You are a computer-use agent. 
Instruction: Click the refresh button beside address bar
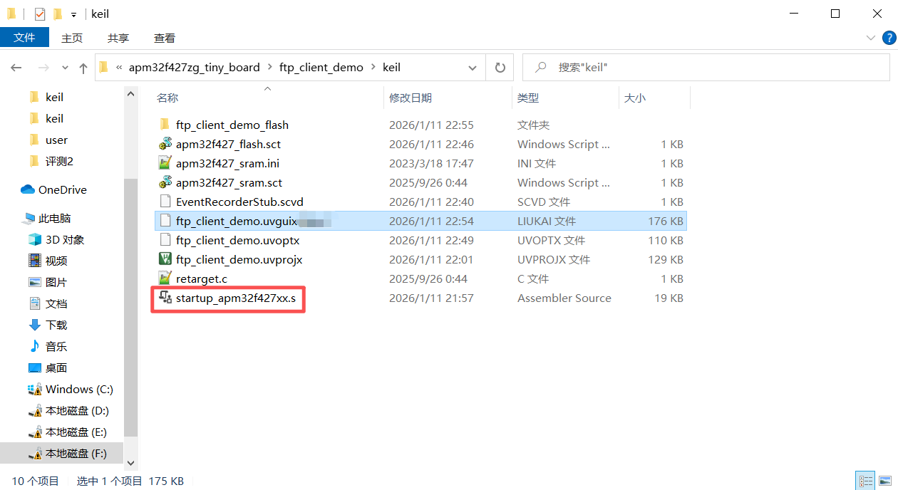click(500, 68)
